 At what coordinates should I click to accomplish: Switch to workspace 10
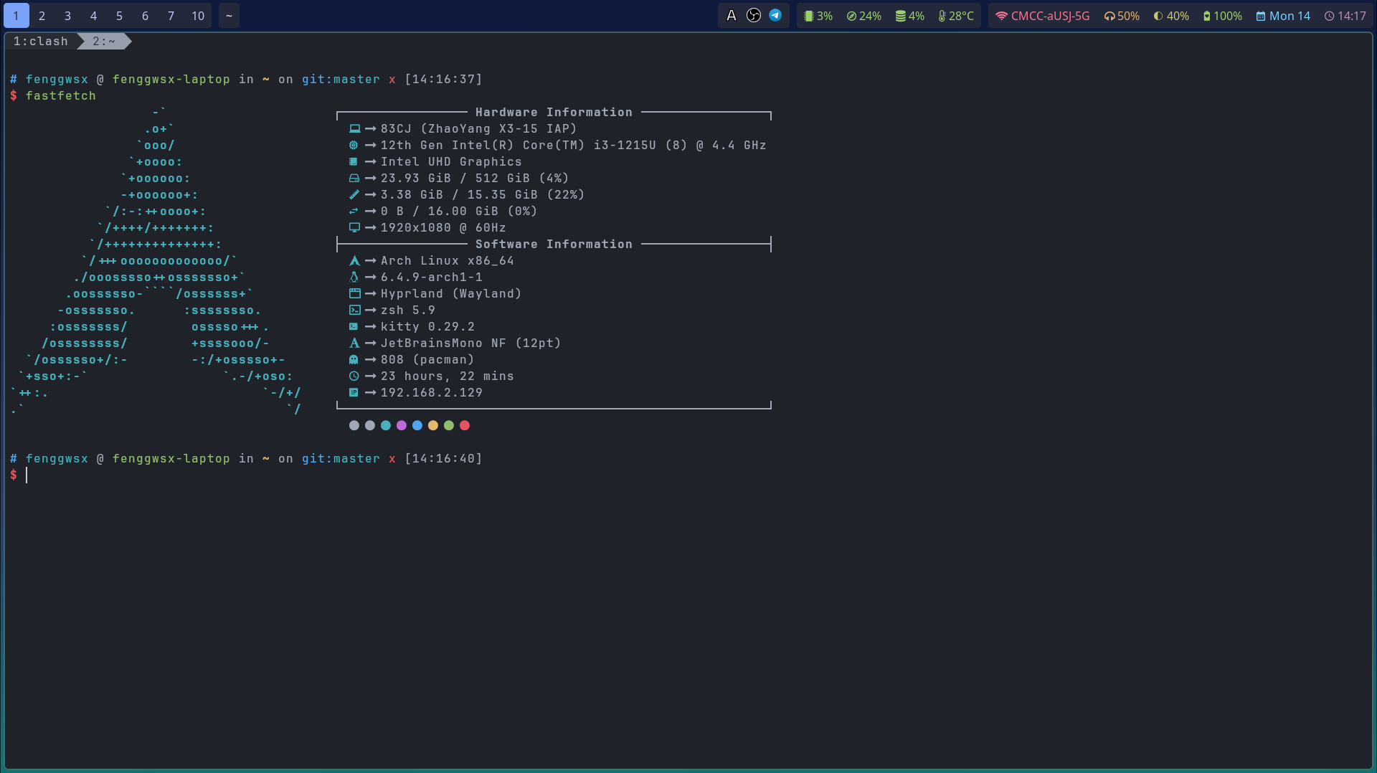coord(198,16)
